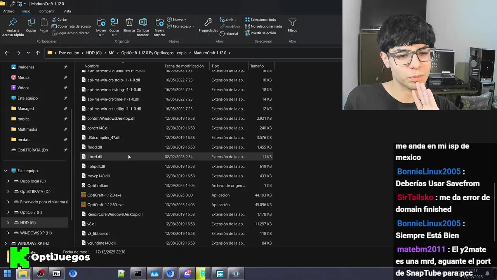
Task: Open the Abrir dropdown
Action: [228, 20]
